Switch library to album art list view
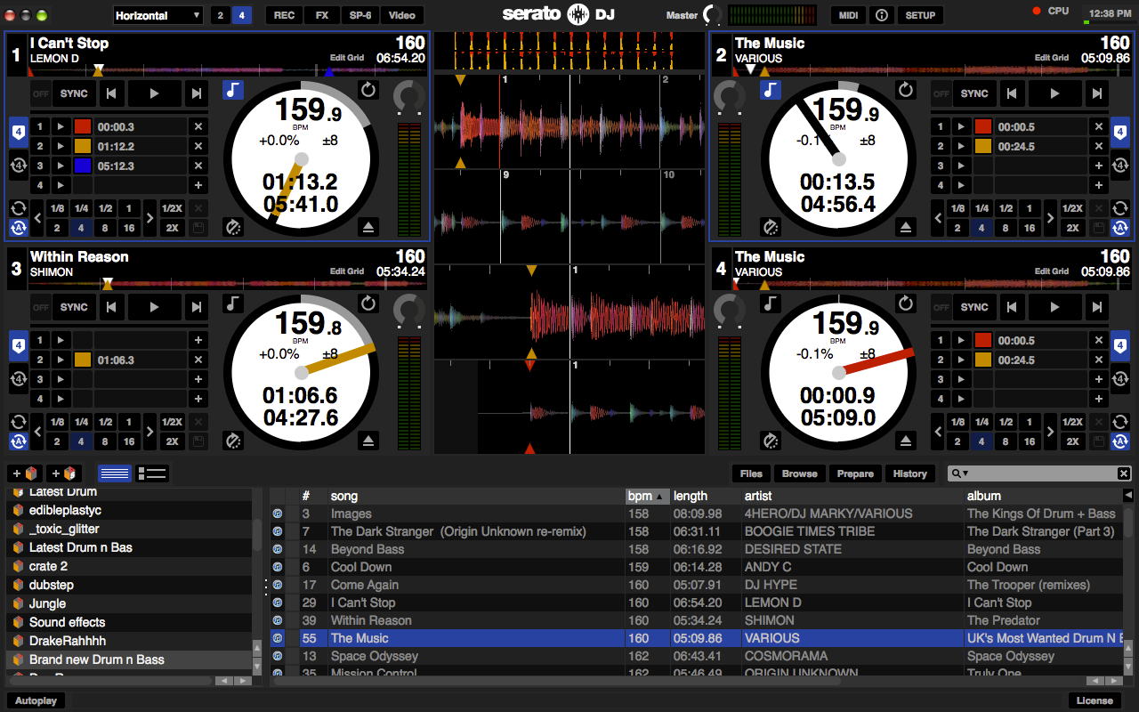 (x=152, y=473)
